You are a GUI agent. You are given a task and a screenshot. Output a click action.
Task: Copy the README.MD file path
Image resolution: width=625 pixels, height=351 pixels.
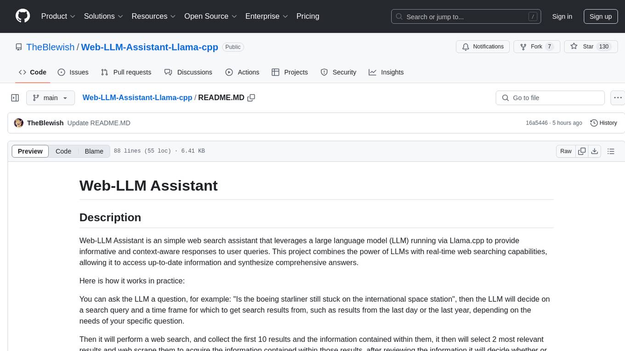point(251,98)
